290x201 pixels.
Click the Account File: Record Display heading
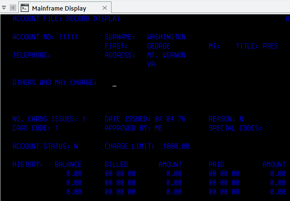click(x=66, y=19)
